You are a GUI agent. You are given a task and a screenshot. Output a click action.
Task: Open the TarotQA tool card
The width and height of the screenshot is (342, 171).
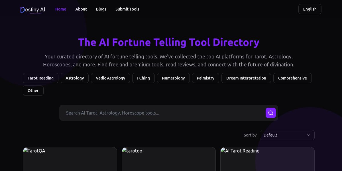(x=70, y=159)
